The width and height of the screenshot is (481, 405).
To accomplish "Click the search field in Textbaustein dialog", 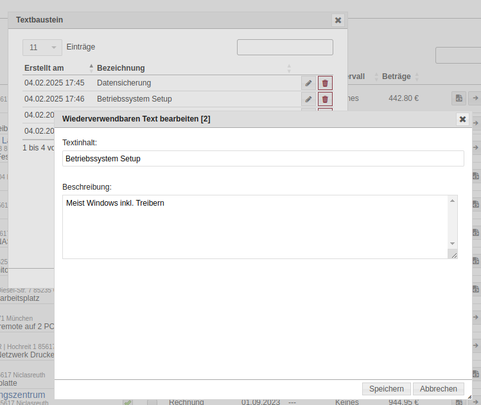I will (x=284, y=48).
